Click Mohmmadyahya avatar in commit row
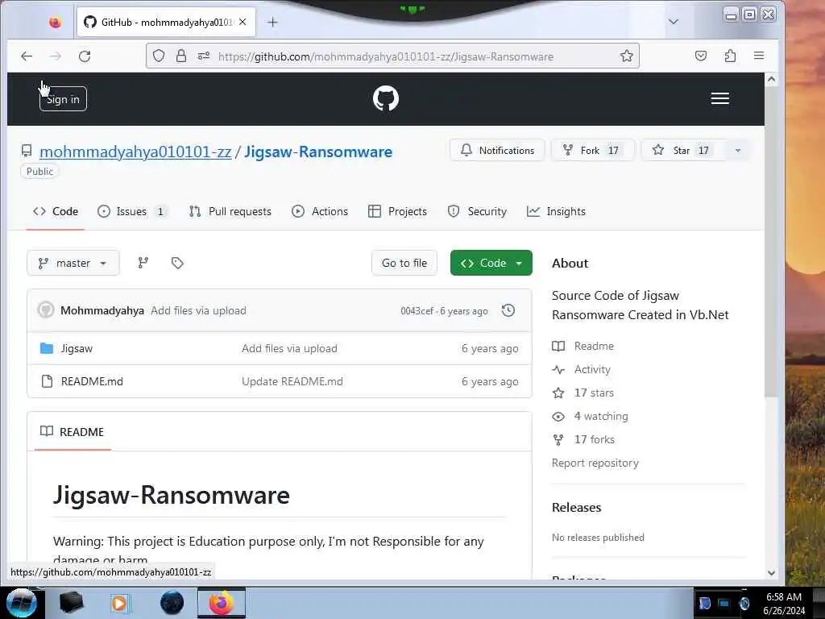The height and width of the screenshot is (619, 825). click(46, 310)
